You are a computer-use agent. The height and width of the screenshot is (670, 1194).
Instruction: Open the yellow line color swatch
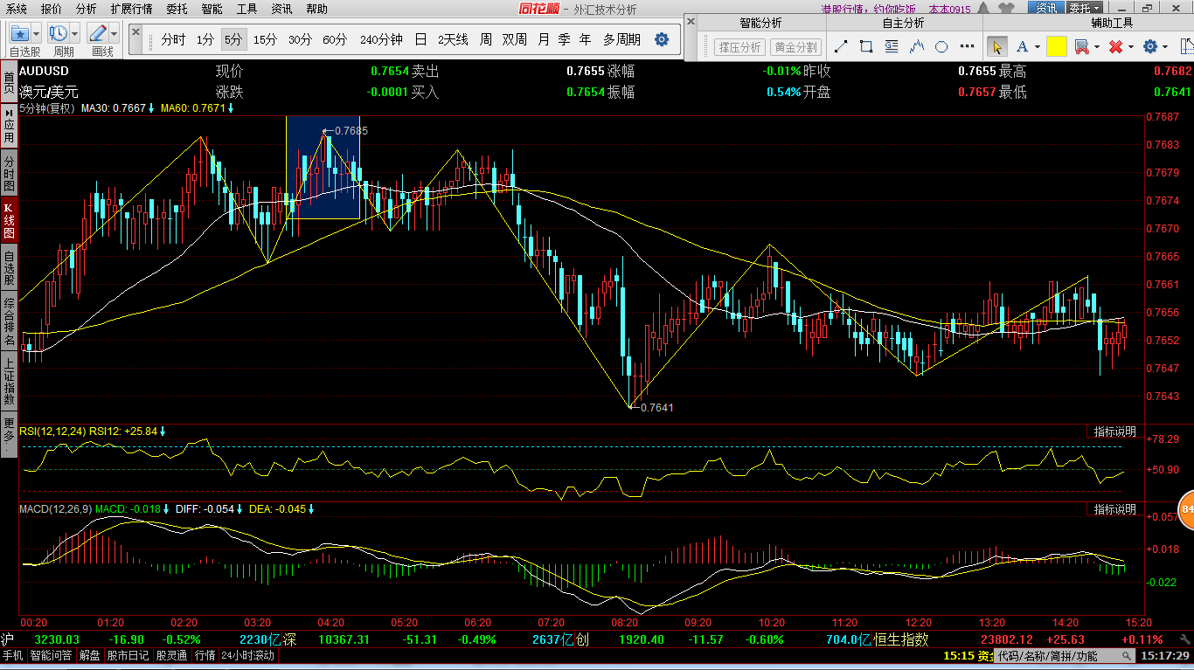[1056, 47]
